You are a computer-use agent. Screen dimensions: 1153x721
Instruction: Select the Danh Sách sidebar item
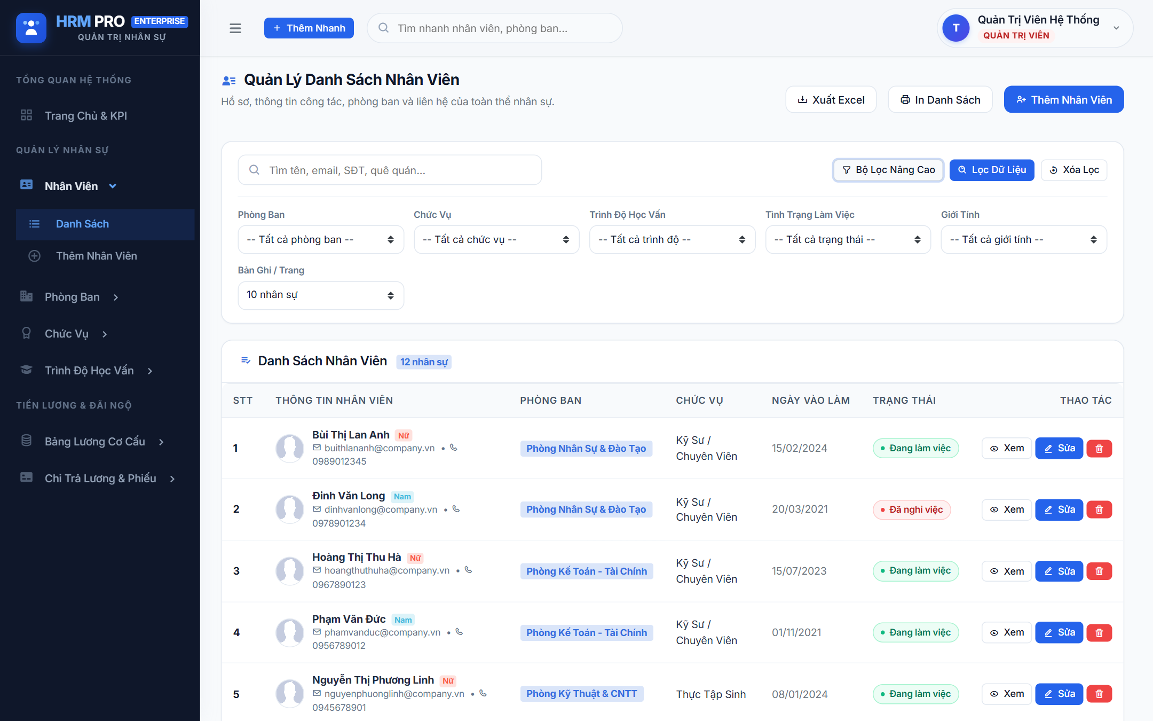pyautogui.click(x=105, y=224)
